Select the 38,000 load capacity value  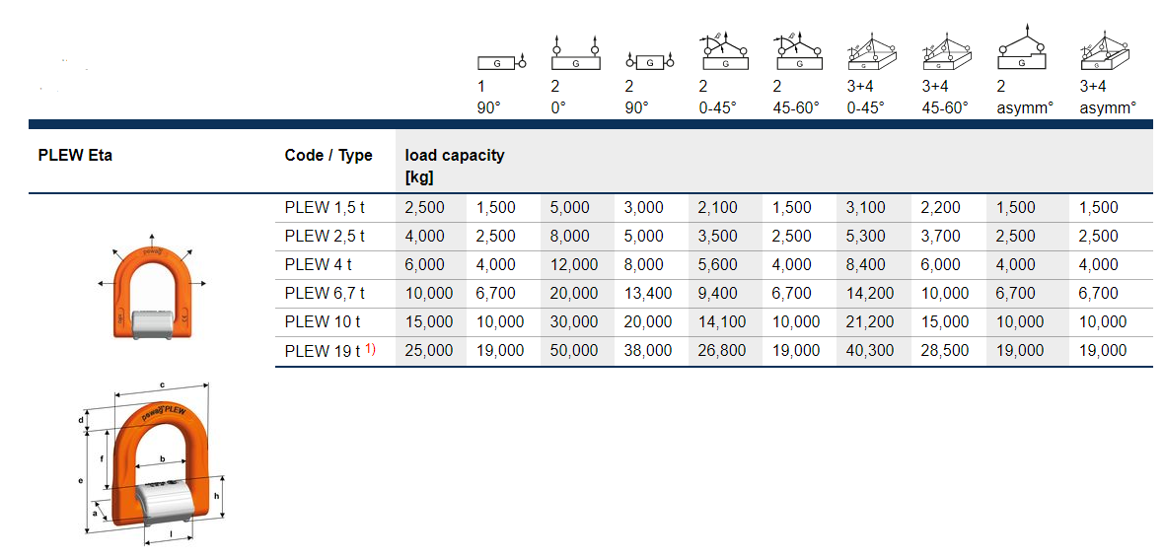click(x=648, y=351)
